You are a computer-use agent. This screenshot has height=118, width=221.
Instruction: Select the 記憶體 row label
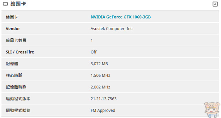[x=12, y=64]
